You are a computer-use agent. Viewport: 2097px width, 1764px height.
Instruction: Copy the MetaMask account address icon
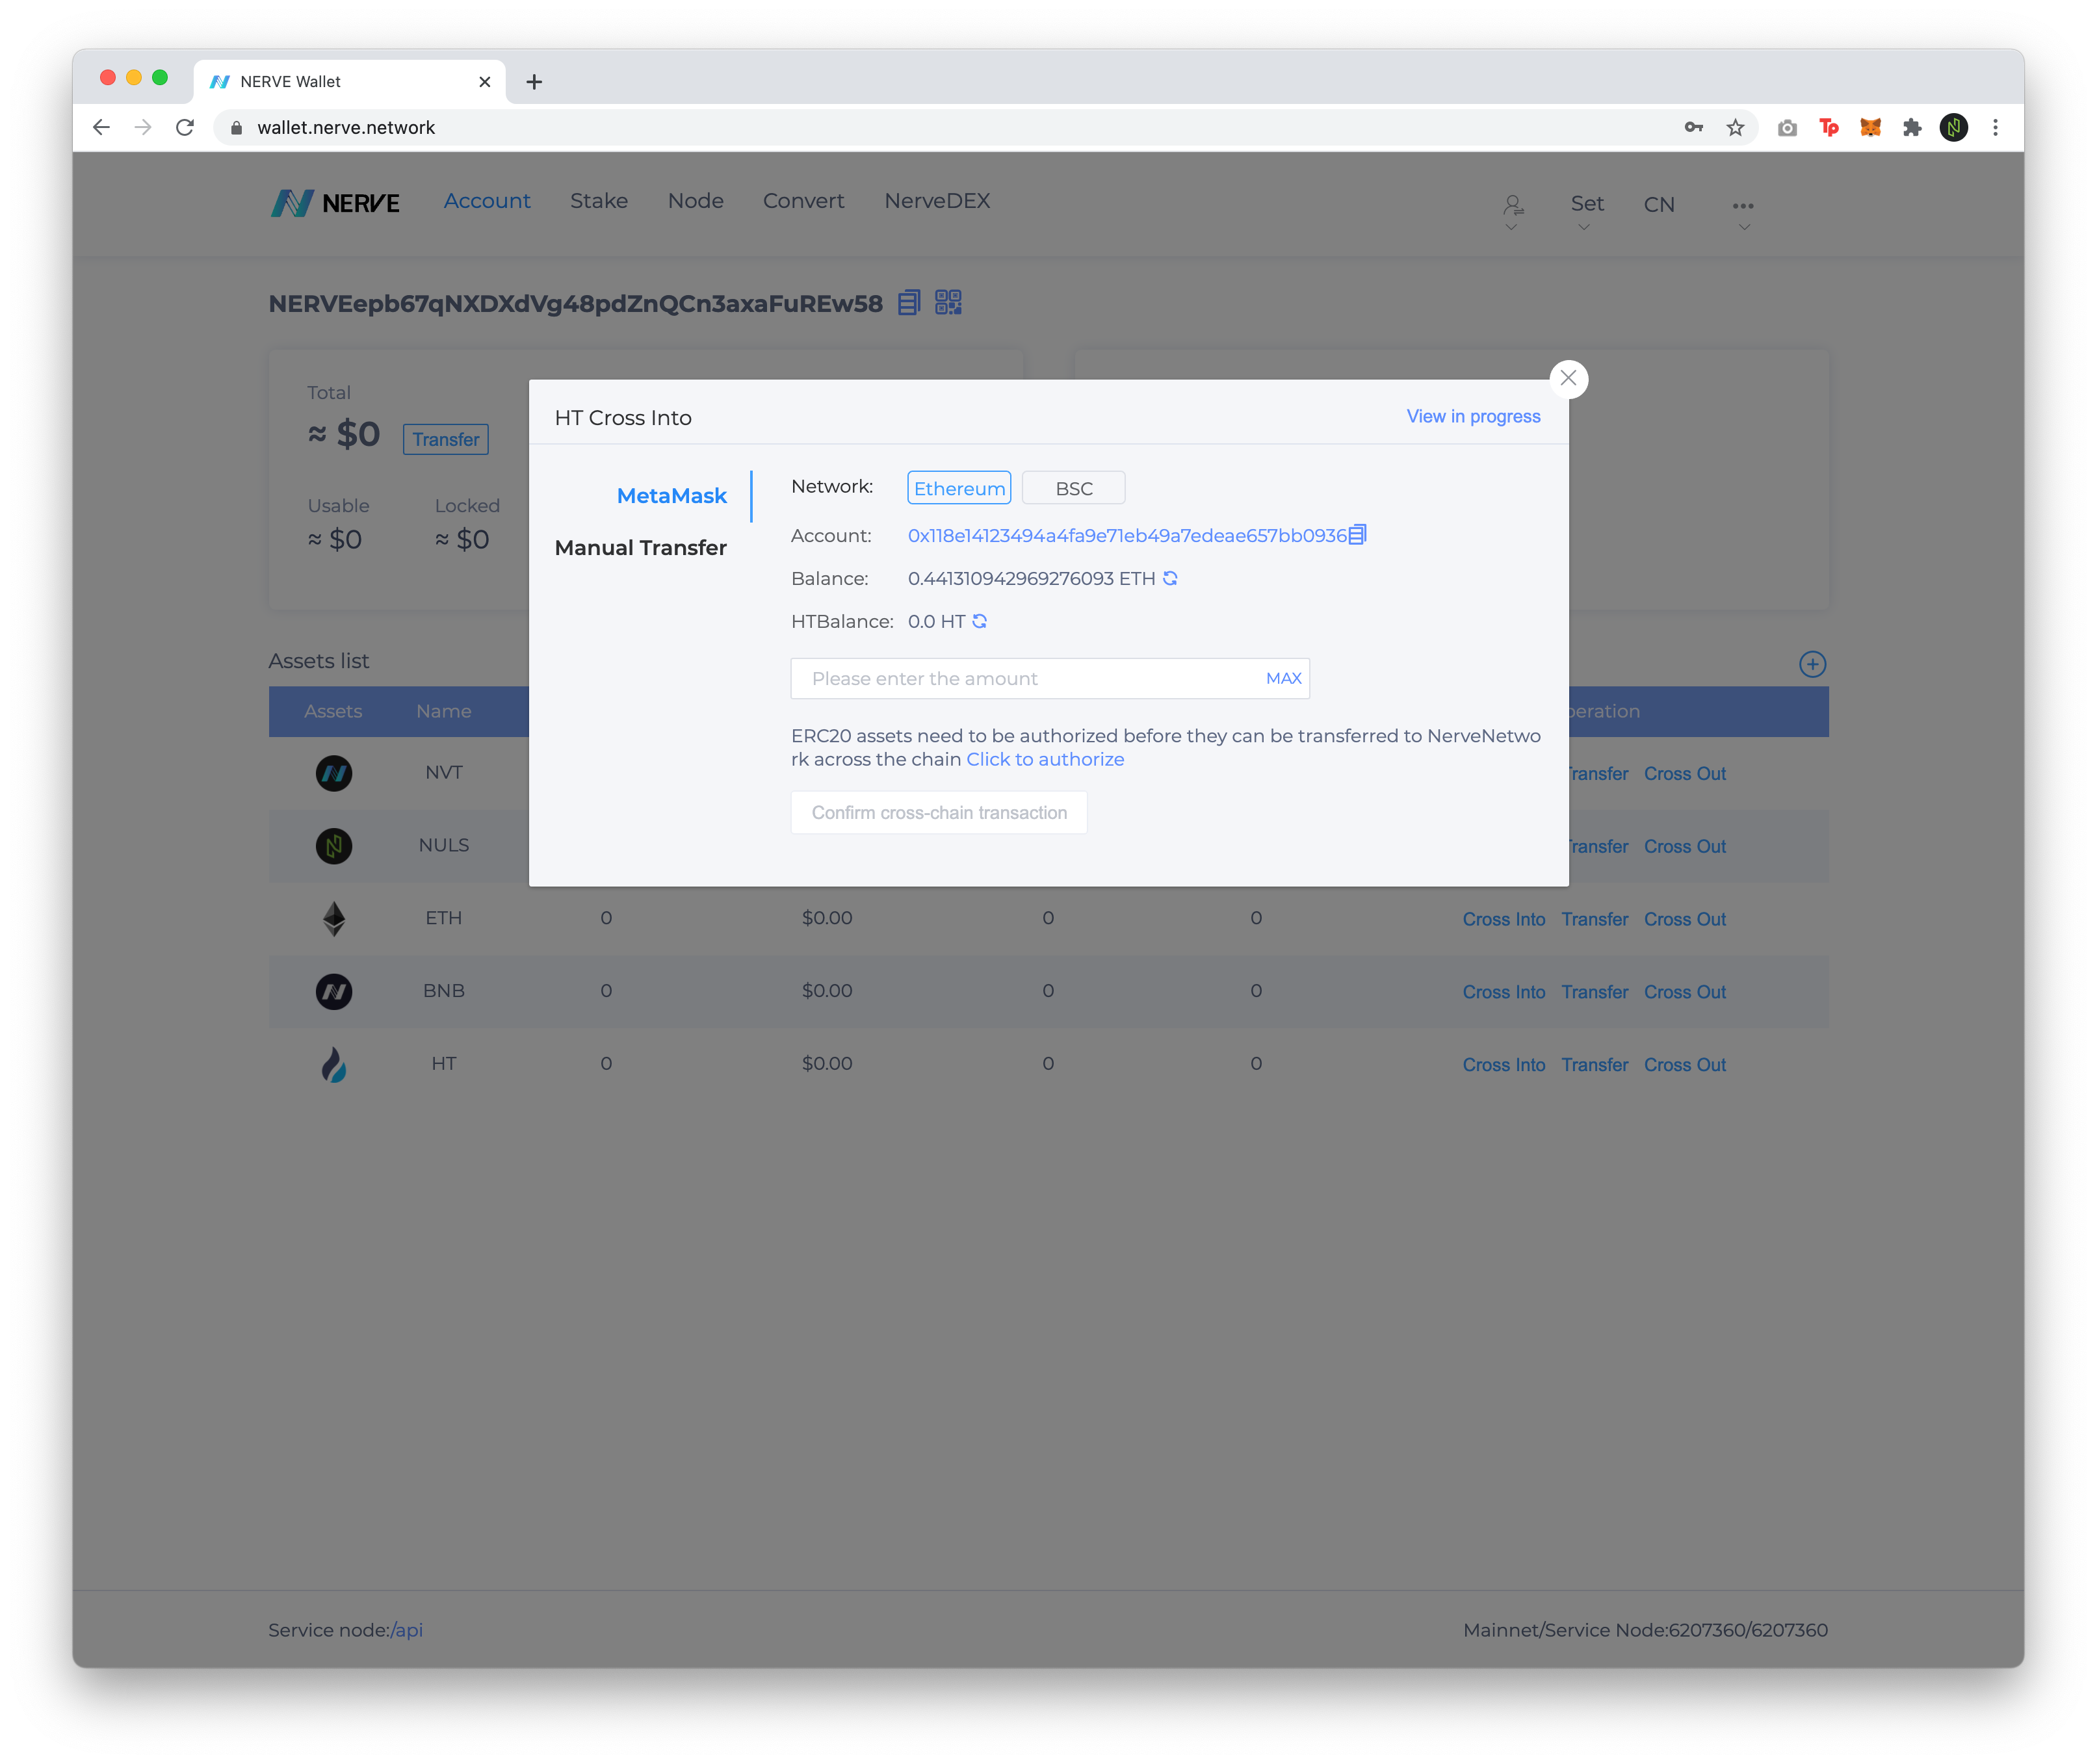[1357, 535]
